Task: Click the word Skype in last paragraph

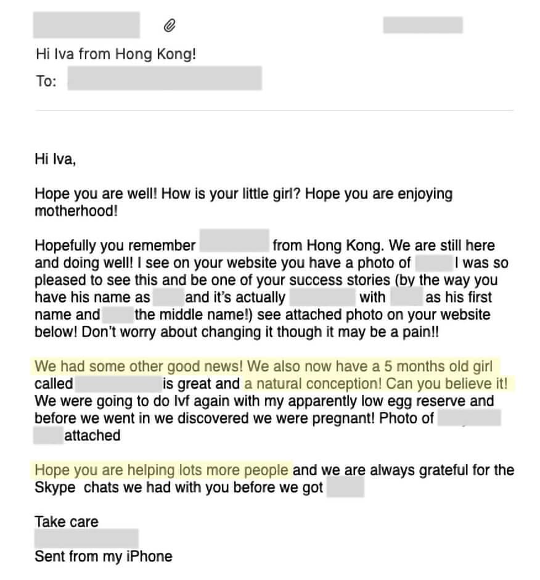Action: pyautogui.click(x=55, y=488)
